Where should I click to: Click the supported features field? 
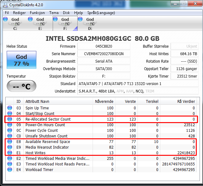point(138,91)
